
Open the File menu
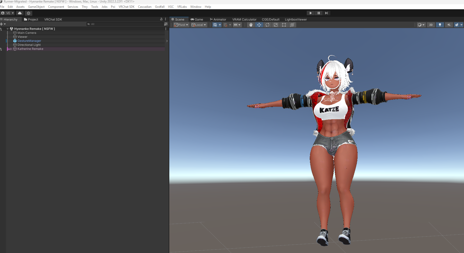point(2,7)
